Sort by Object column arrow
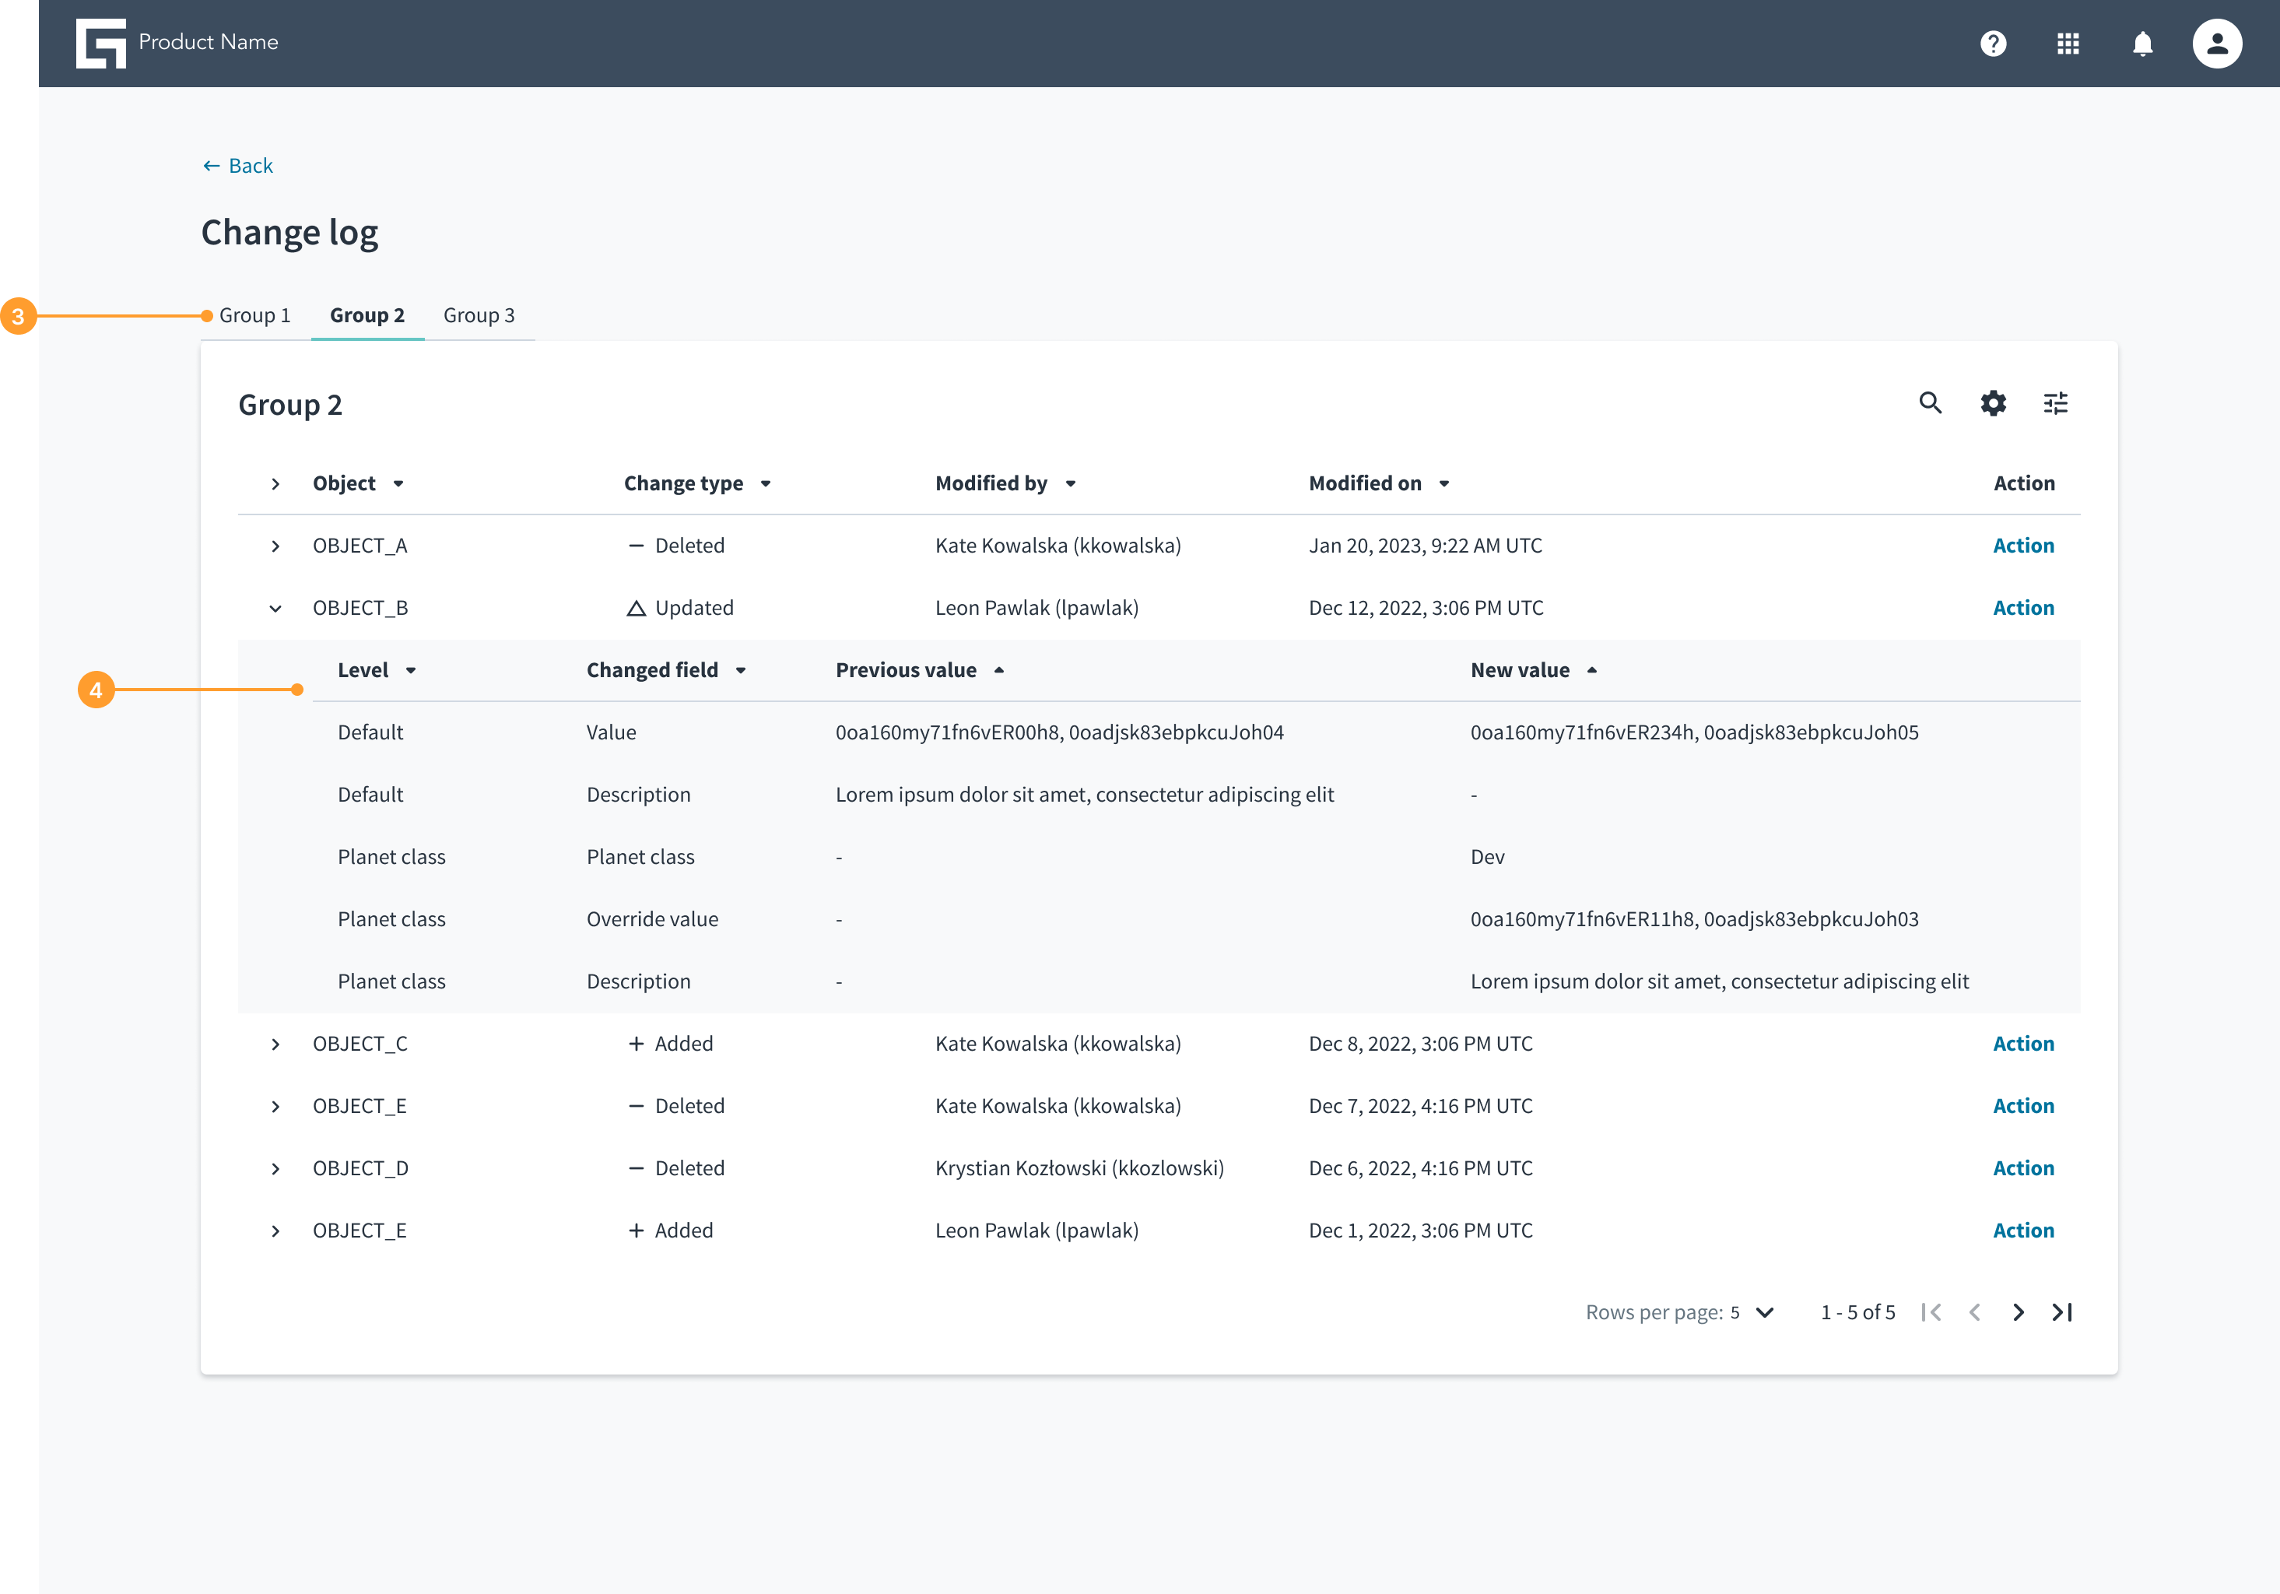2280x1594 pixels. click(398, 483)
